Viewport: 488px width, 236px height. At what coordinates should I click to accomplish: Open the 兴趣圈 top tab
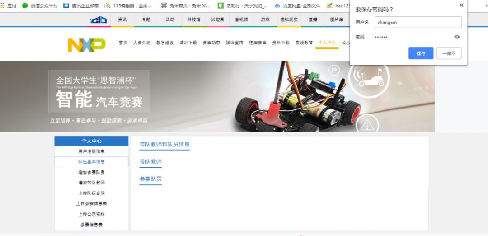(217, 19)
